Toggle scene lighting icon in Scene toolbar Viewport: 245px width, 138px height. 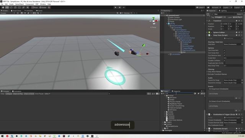pos(22,13)
